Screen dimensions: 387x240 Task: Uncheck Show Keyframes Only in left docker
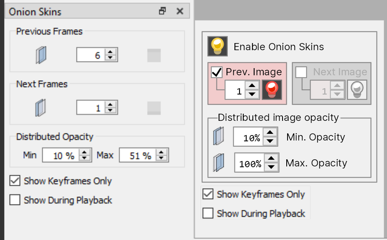point(15,181)
